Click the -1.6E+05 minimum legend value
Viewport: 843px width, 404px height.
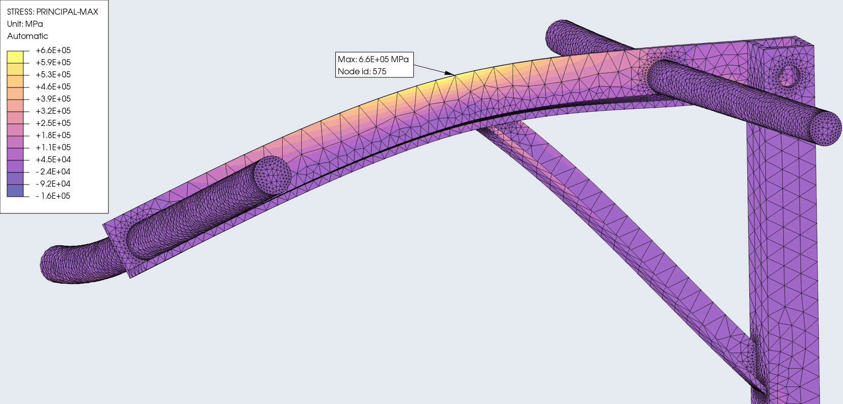tap(53, 196)
